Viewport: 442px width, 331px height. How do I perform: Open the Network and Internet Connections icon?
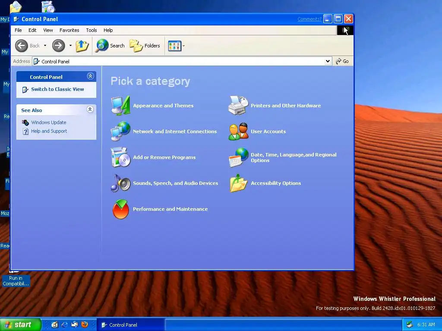[x=121, y=131]
